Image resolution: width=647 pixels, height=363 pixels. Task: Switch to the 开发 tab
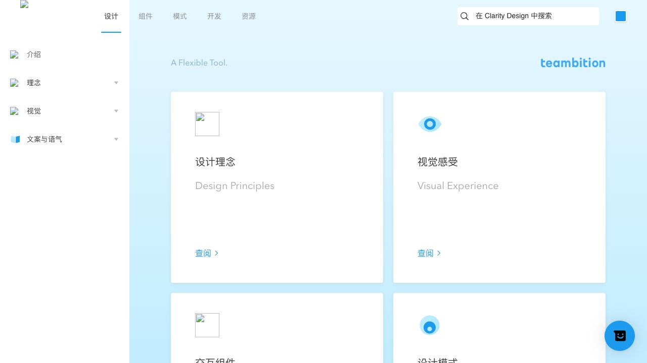coord(214,16)
